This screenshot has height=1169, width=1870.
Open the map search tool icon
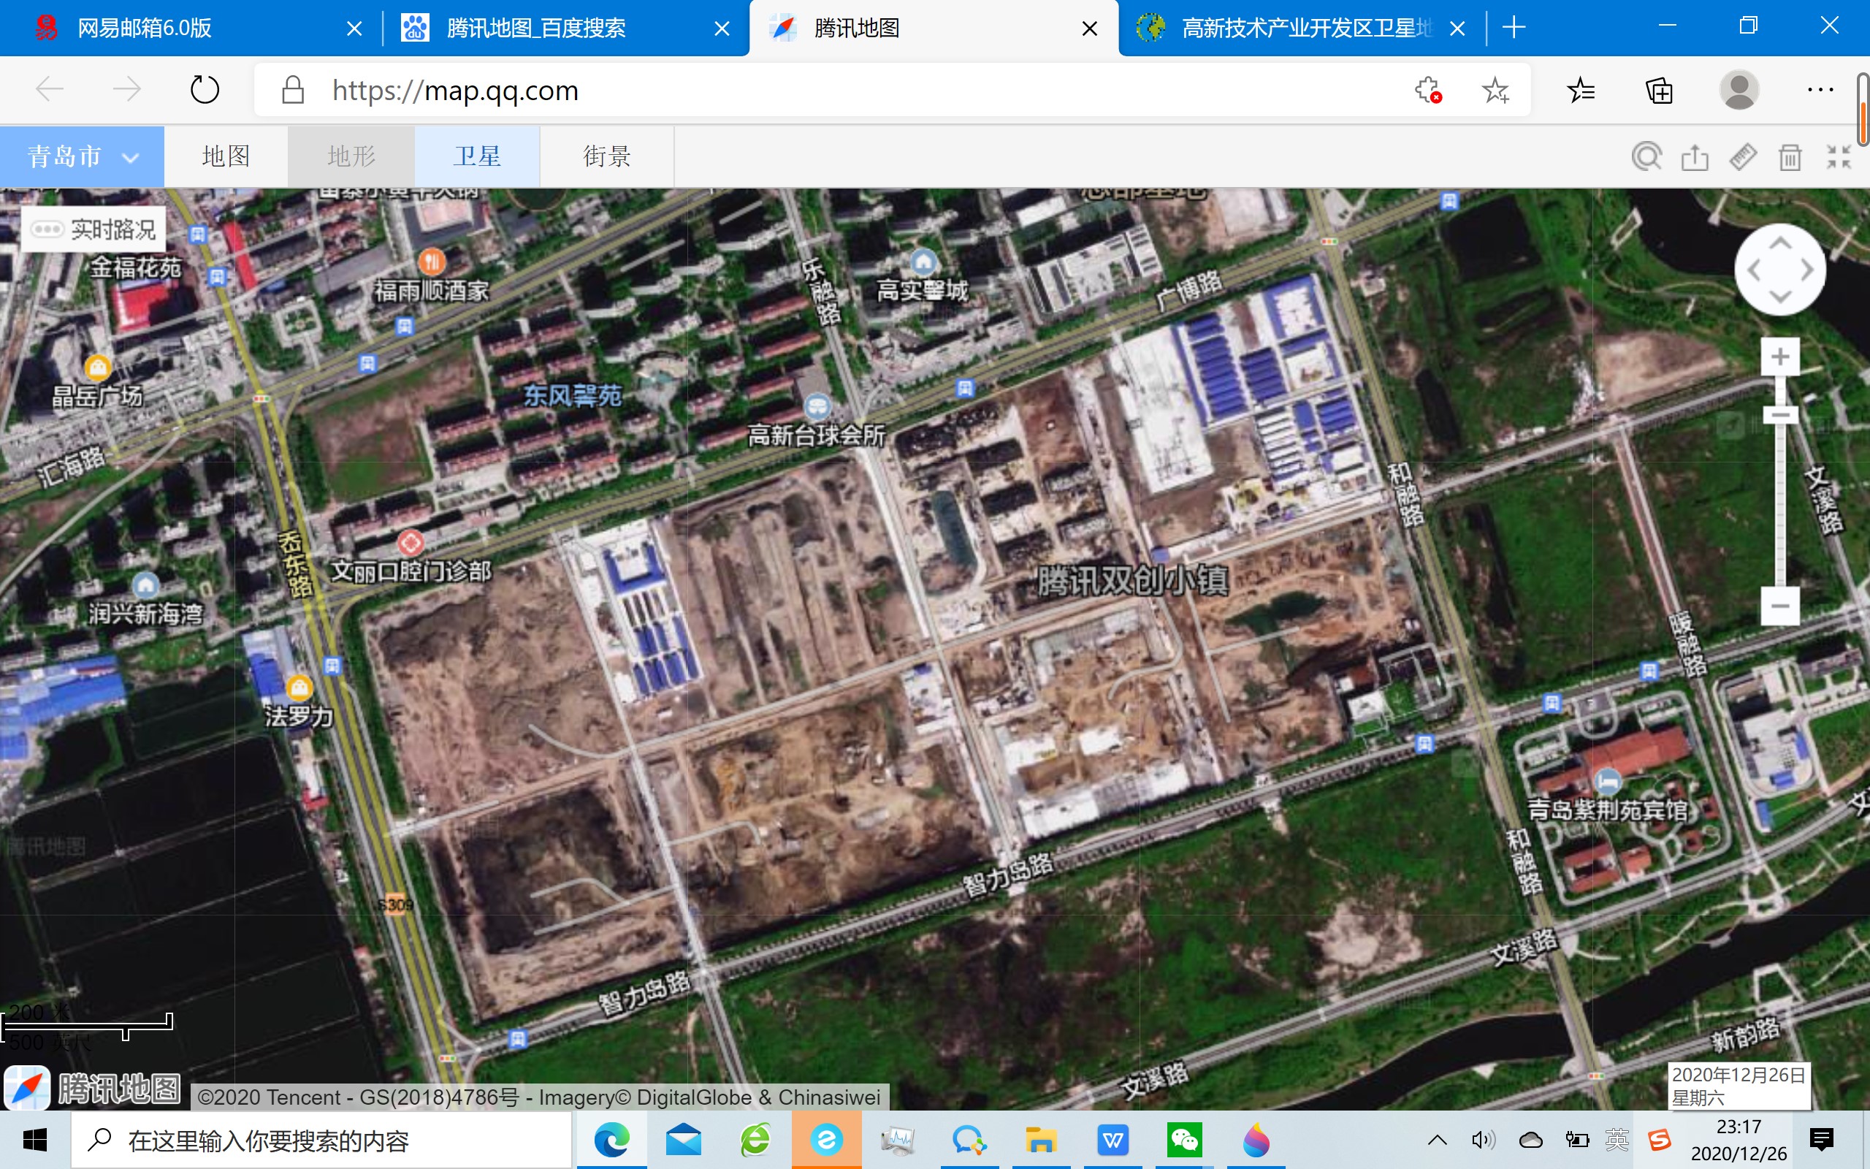tap(1646, 157)
